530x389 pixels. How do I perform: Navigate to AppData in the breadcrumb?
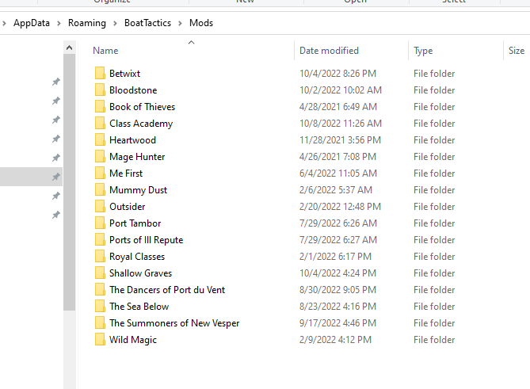pos(32,23)
